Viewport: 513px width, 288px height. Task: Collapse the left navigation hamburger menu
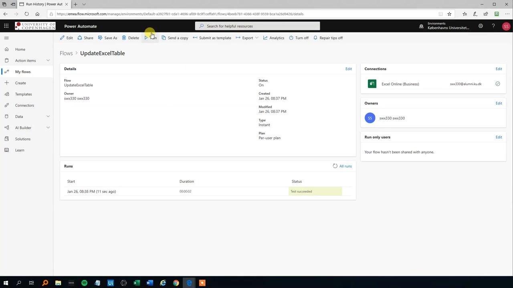click(x=6, y=38)
